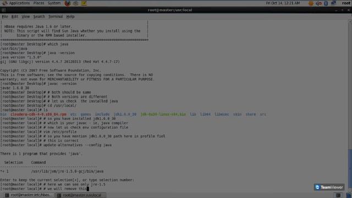The width and height of the screenshot is (352, 198).
Task: Click the 'vim /etc/profile' command line
Action: coord(38,132)
